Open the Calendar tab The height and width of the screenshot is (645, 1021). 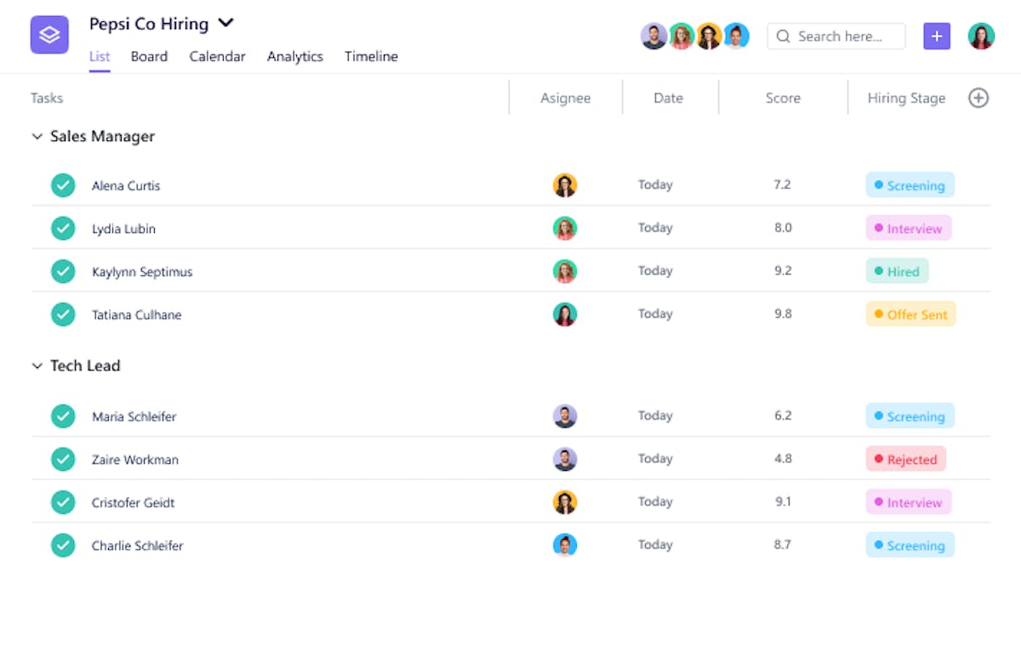click(x=217, y=57)
